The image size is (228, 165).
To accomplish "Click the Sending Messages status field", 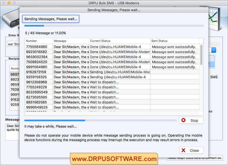I will 51,19.
